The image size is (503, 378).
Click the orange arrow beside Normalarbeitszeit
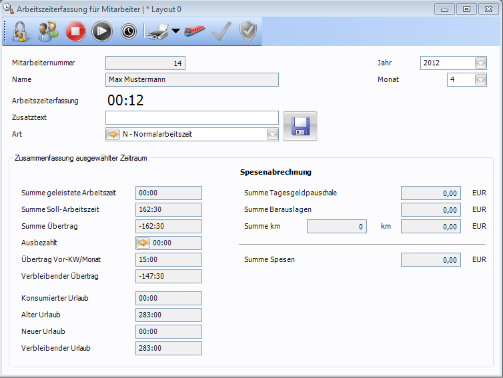click(x=114, y=134)
